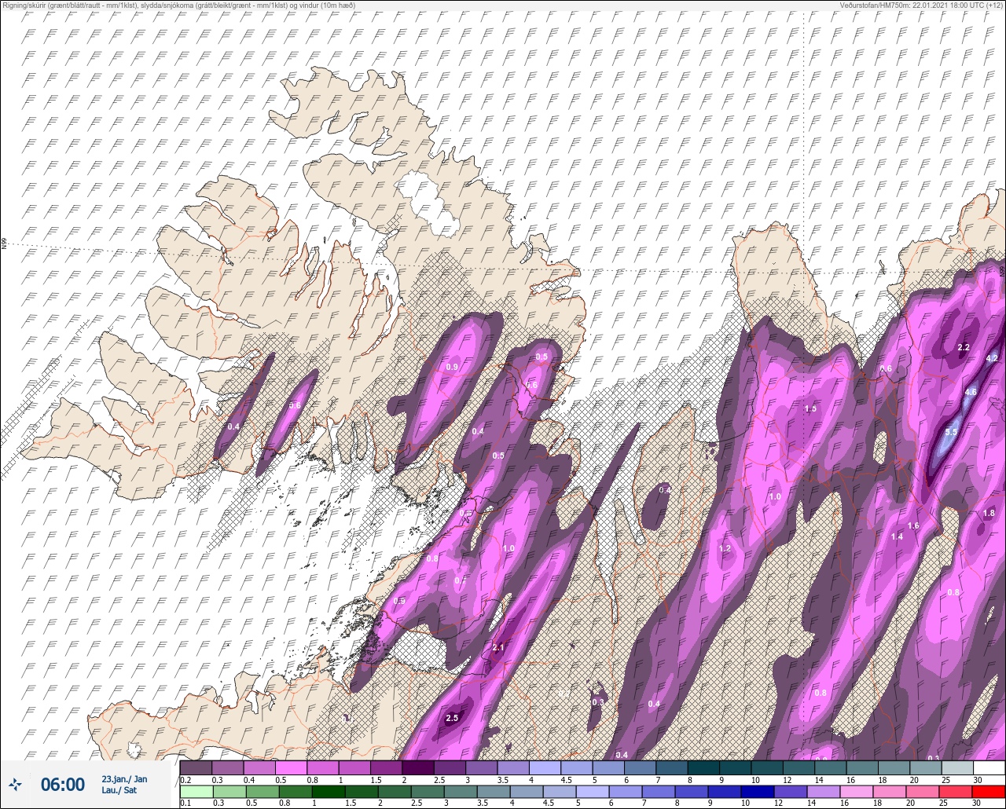
Task: Click the compass star icon beside 06:00
Action: coord(15,784)
